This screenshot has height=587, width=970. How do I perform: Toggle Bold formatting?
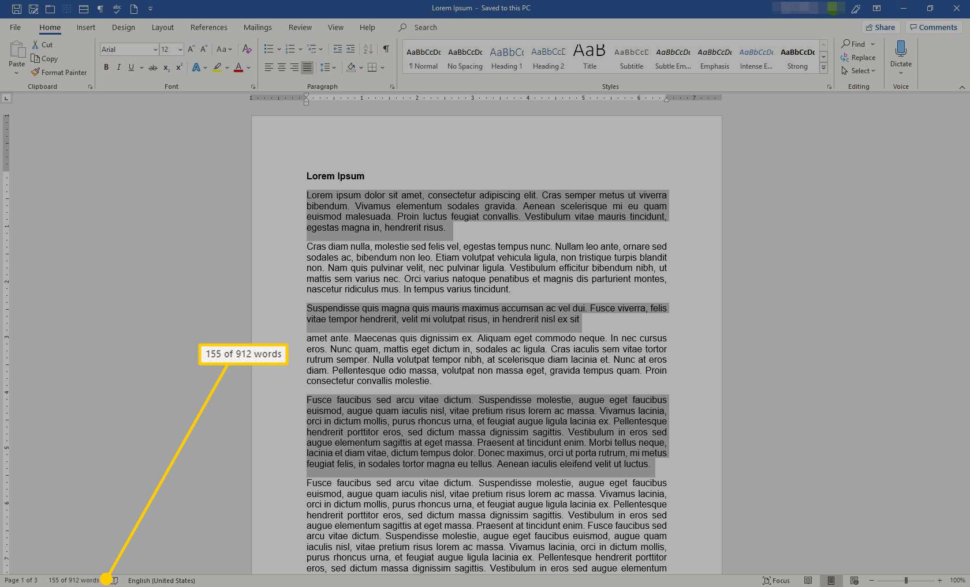pyautogui.click(x=106, y=67)
